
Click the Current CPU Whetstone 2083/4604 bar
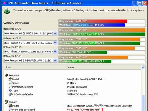[92, 25]
